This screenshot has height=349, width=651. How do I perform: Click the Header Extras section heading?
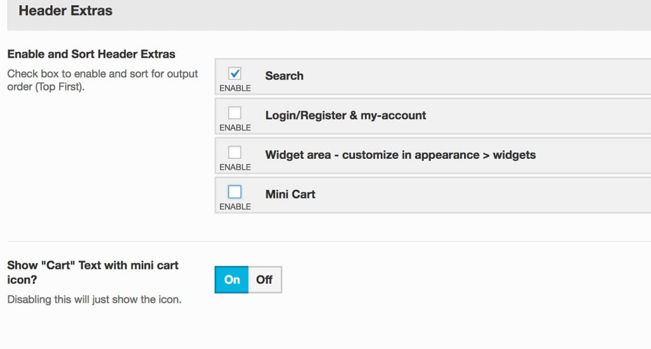pos(65,11)
